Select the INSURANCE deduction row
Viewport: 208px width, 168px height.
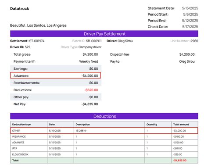(x=104, y=136)
